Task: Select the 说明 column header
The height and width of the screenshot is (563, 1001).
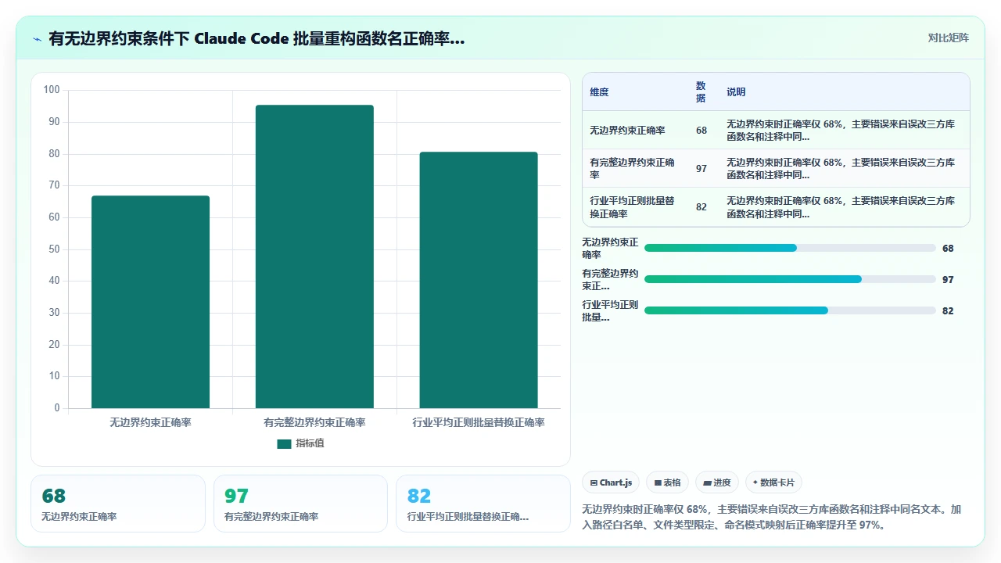Action: [x=736, y=92]
